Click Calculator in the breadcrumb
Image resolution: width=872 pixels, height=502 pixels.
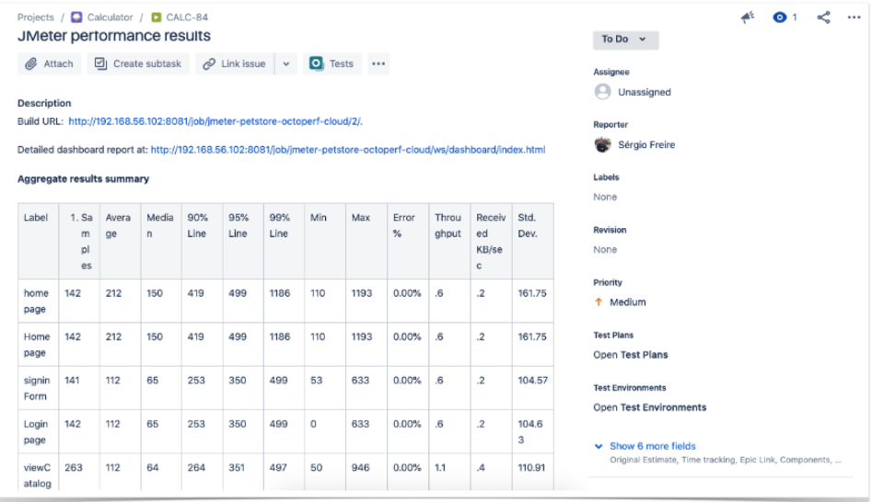(x=110, y=17)
